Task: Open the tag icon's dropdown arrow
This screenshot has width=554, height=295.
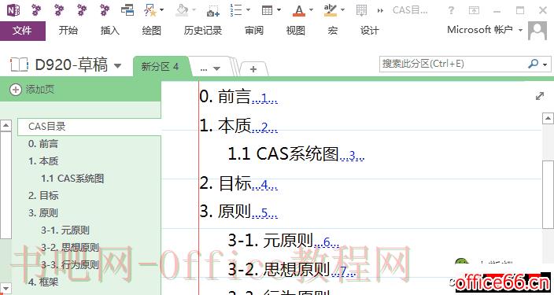Action: point(162,10)
